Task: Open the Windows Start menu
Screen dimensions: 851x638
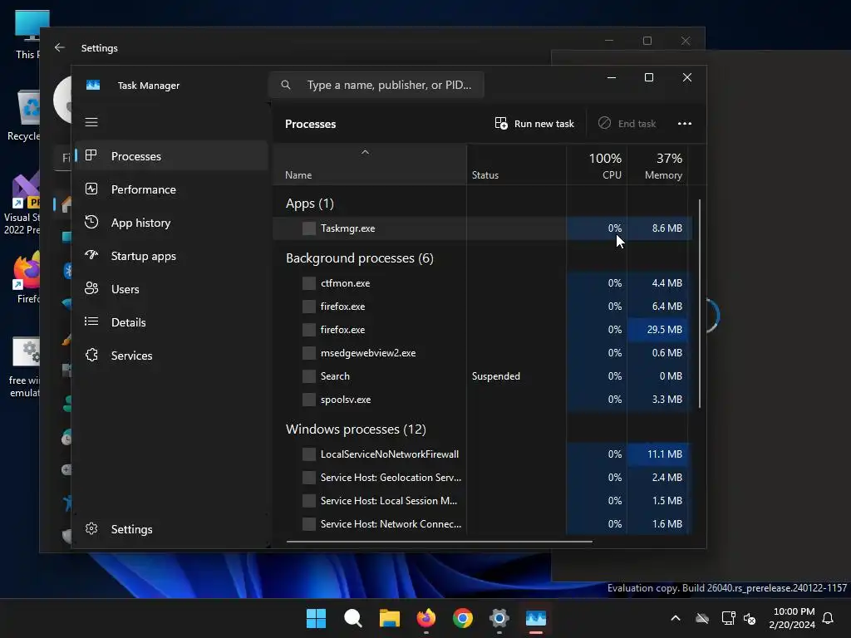Action: 316,618
